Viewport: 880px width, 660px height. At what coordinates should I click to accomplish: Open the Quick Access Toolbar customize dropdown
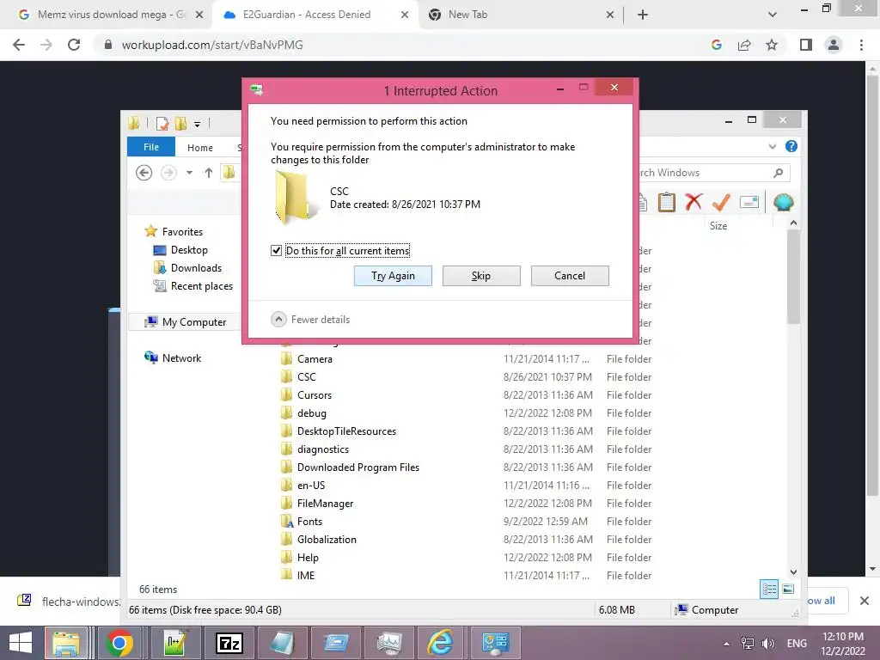point(197,124)
